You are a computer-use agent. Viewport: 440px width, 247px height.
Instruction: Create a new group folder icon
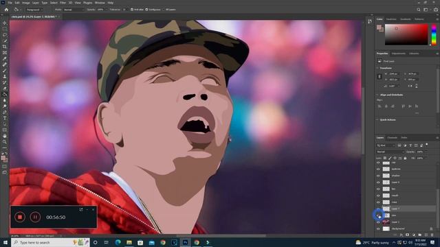pos(420,235)
